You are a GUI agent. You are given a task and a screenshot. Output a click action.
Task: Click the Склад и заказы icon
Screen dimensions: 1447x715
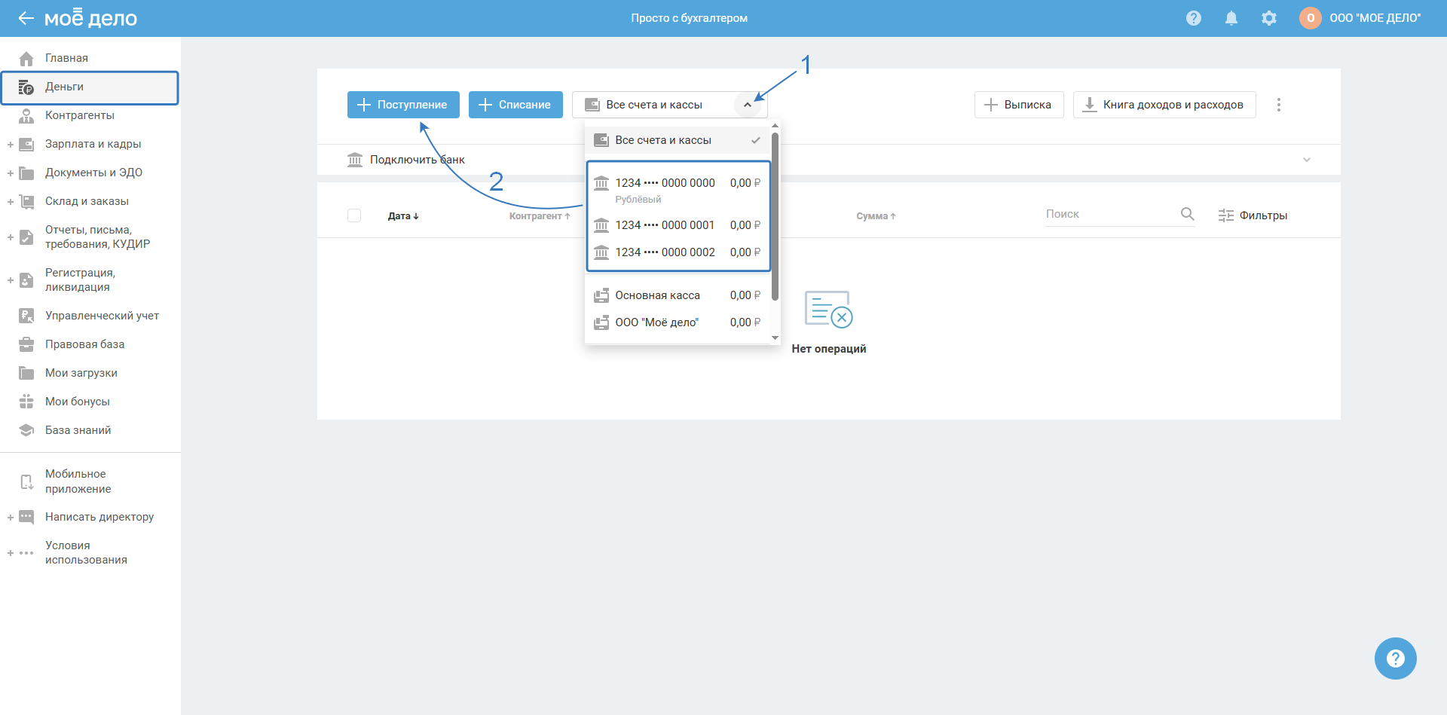[x=26, y=201]
